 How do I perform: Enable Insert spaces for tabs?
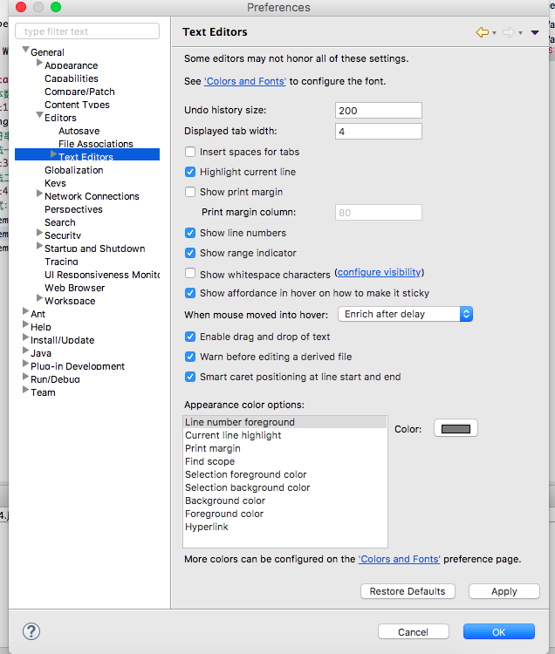(x=190, y=152)
